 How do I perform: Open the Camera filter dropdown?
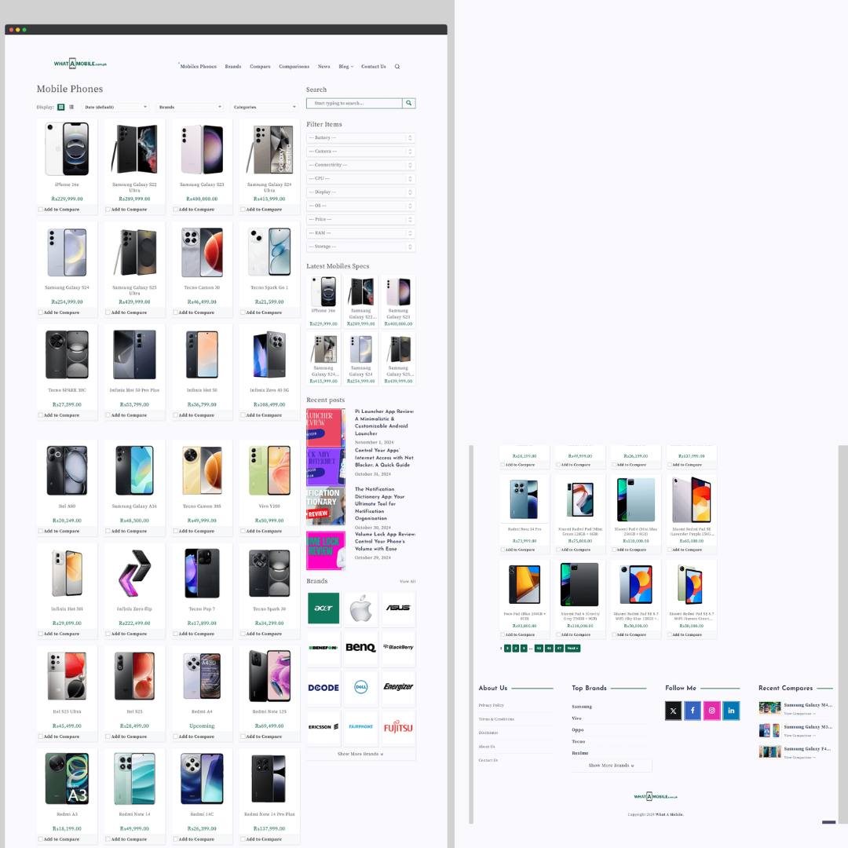point(360,152)
